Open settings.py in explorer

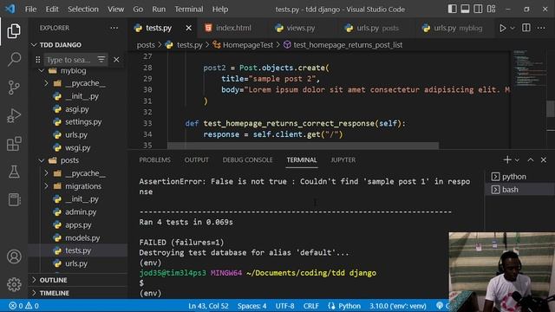pyautogui.click(x=83, y=122)
